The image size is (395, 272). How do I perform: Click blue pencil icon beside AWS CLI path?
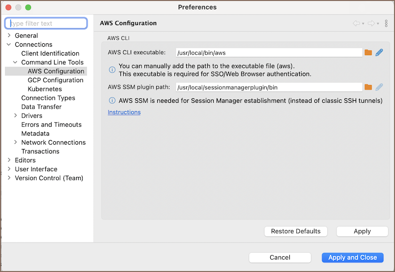379,53
